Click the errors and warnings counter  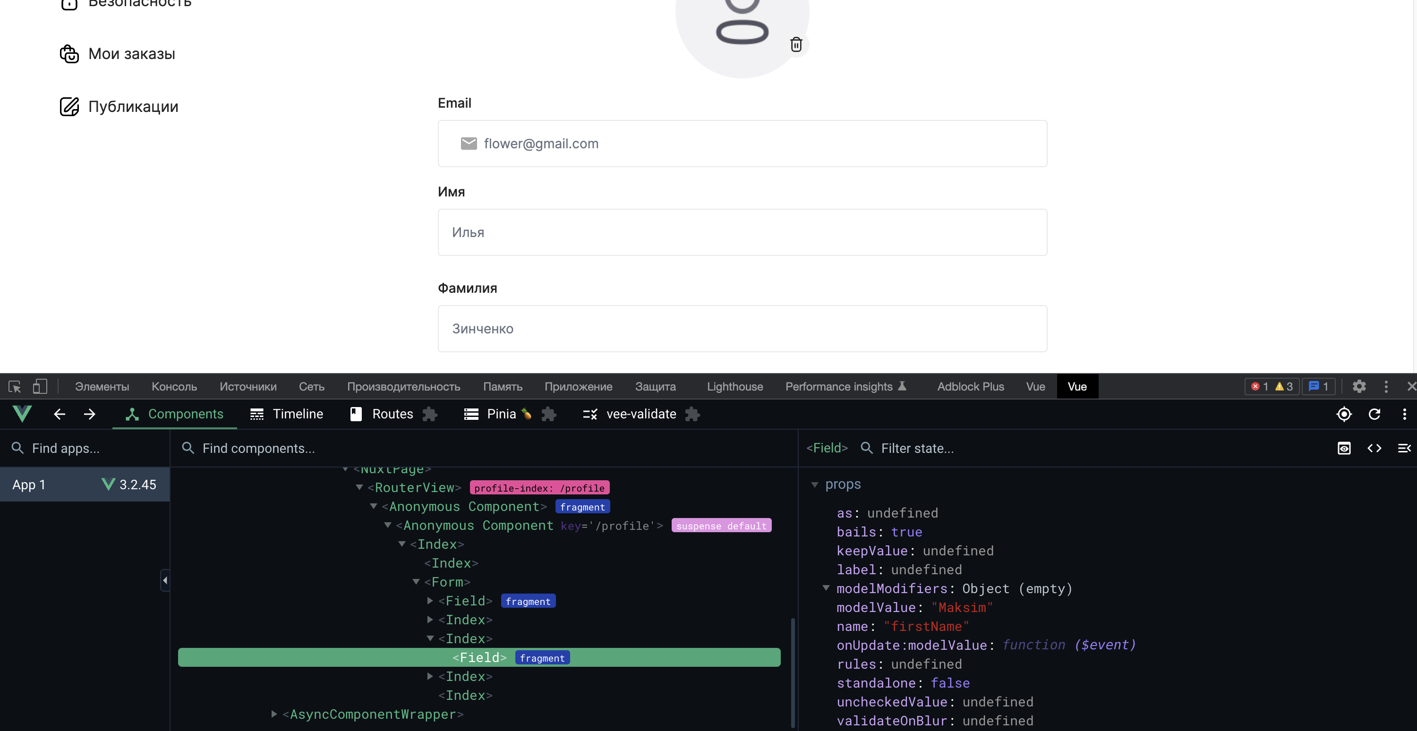coord(1272,387)
